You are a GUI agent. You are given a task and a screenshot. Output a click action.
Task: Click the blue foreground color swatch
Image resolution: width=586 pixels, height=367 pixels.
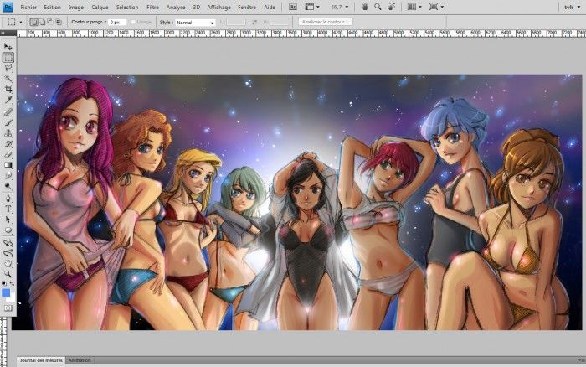pyautogui.click(x=6, y=292)
